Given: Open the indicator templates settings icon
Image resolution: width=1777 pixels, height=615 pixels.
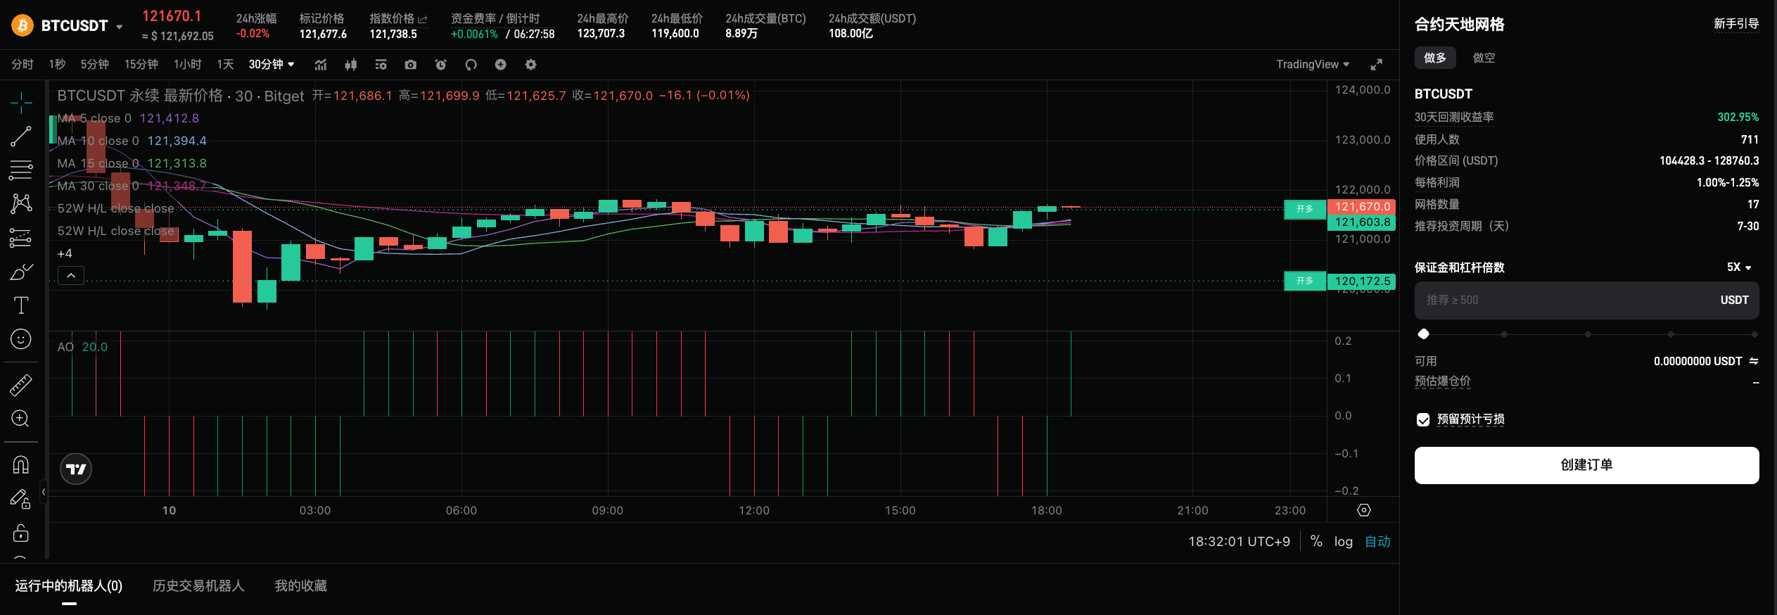Looking at the screenshot, I should click(x=381, y=65).
